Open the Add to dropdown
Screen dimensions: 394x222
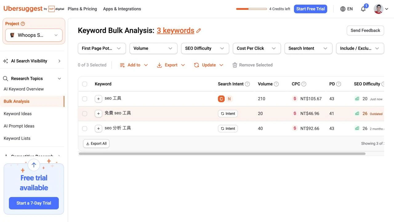coord(134,65)
